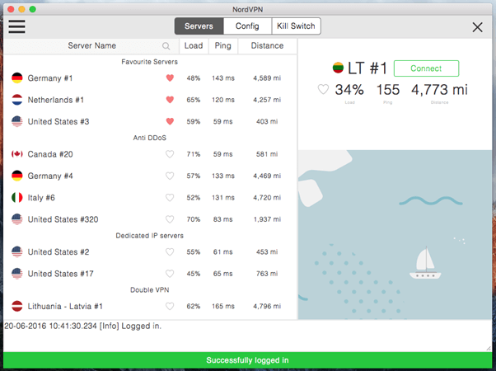Sort servers by Ping column

tap(223, 45)
